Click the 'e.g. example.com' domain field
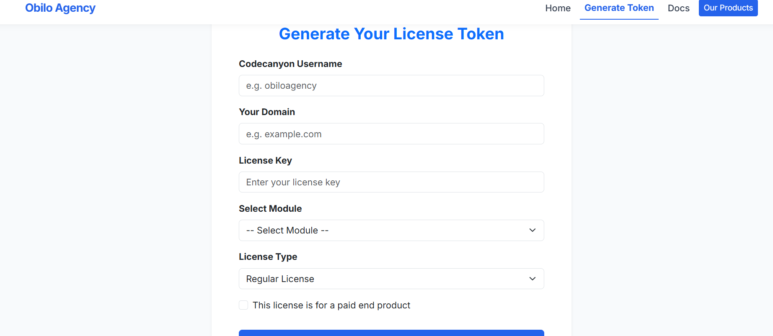This screenshot has height=336, width=773. (391, 134)
